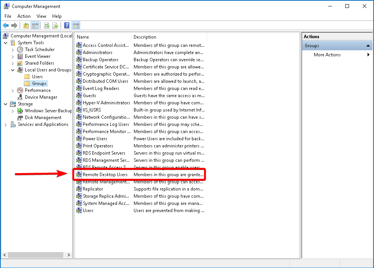
Task: Select the Network Configuratio... group name
Action: point(106,117)
